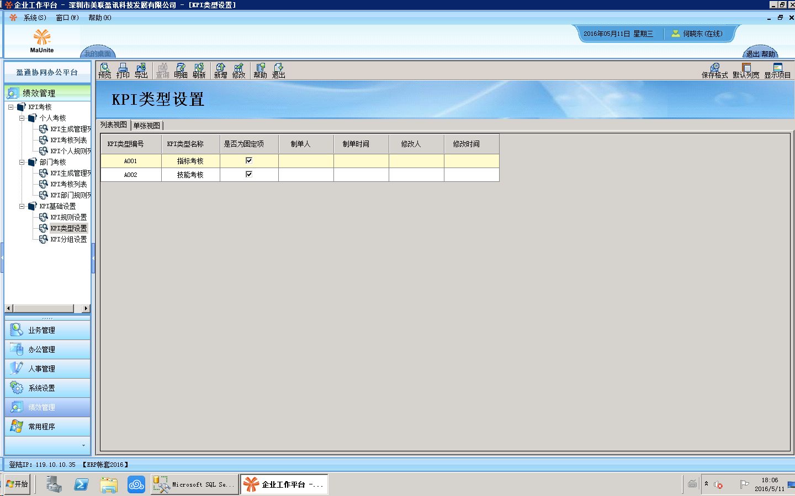Select KPI分组设置 in the tree
795x496 pixels.
point(68,239)
